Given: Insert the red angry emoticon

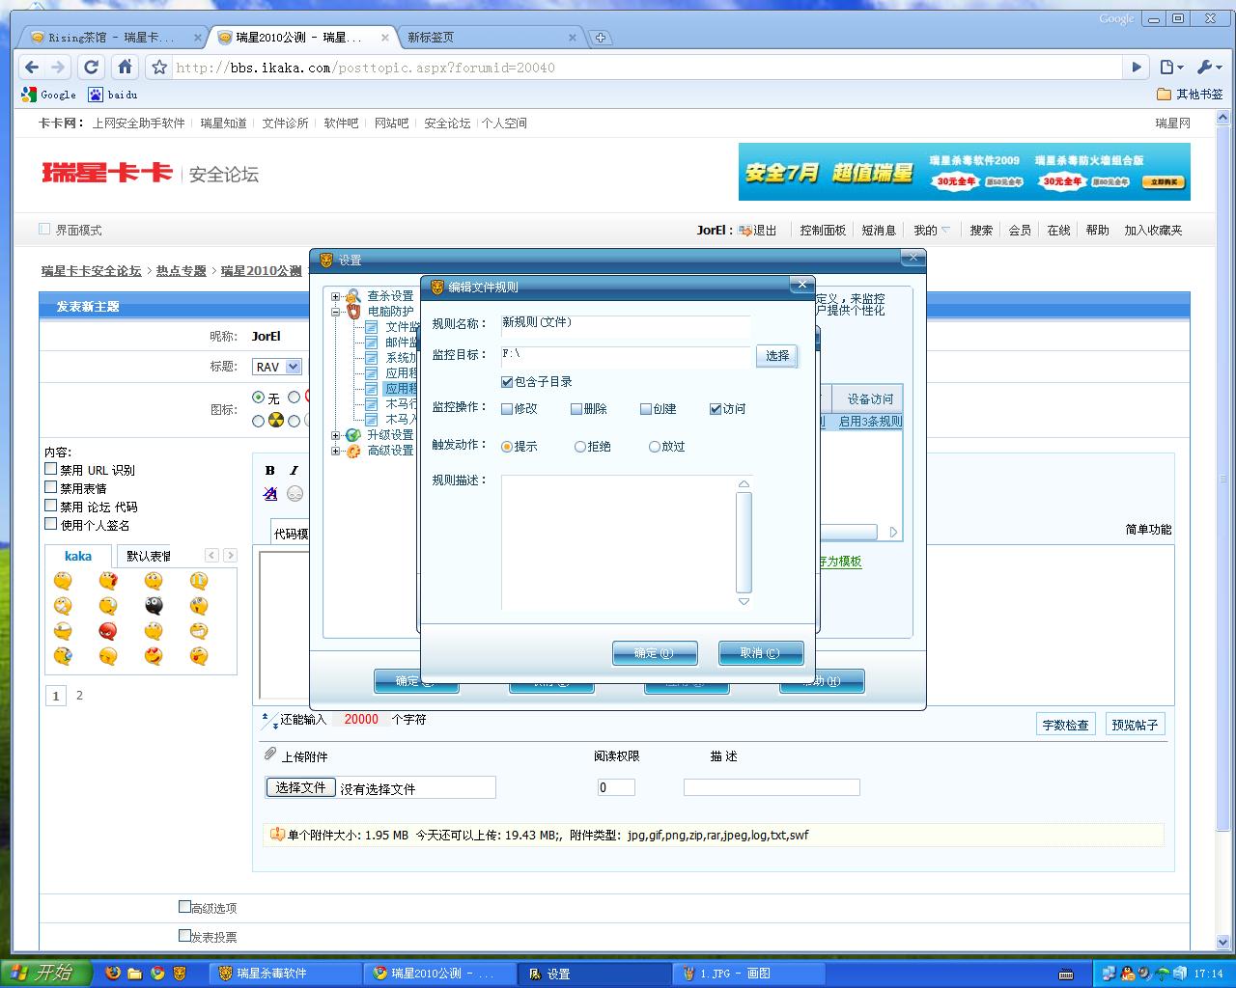Looking at the screenshot, I should pos(108,631).
